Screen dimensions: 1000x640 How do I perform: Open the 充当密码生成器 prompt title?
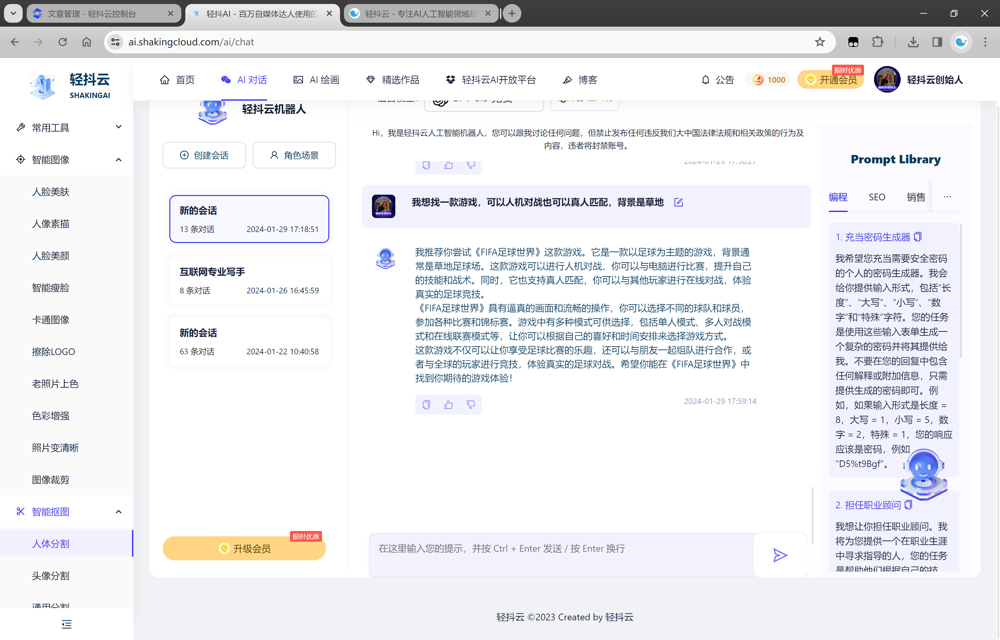(x=872, y=237)
